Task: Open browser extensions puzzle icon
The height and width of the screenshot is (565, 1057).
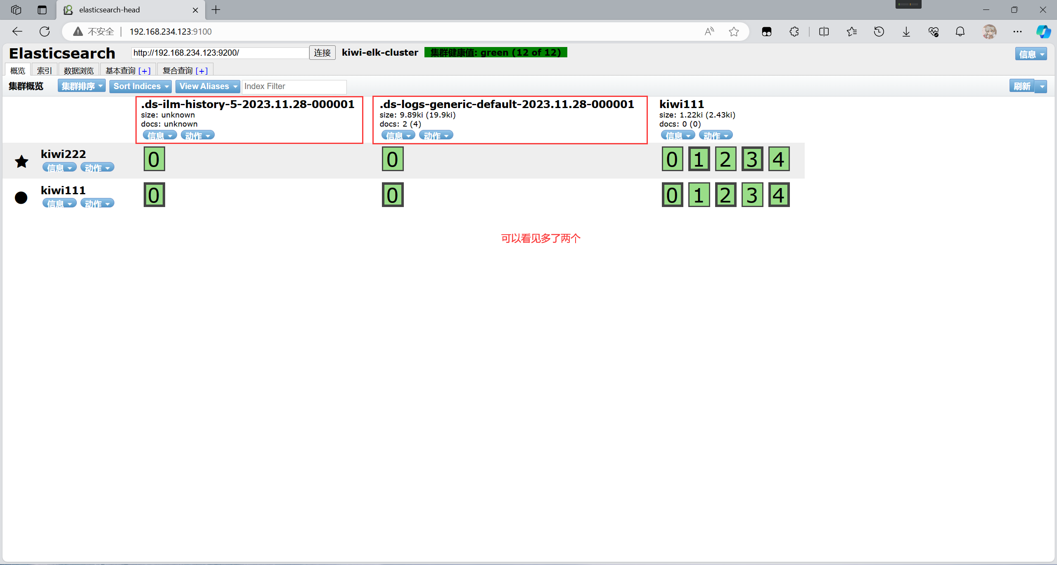Action: click(x=794, y=31)
